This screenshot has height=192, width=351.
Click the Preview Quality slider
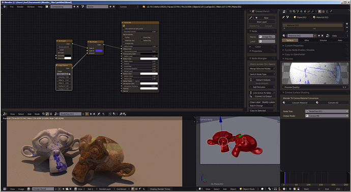(315, 87)
